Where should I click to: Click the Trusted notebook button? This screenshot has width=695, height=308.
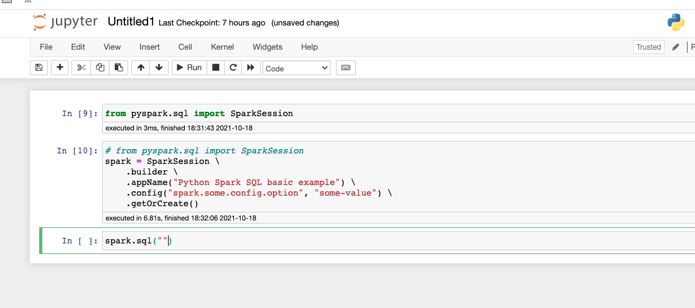(x=648, y=47)
